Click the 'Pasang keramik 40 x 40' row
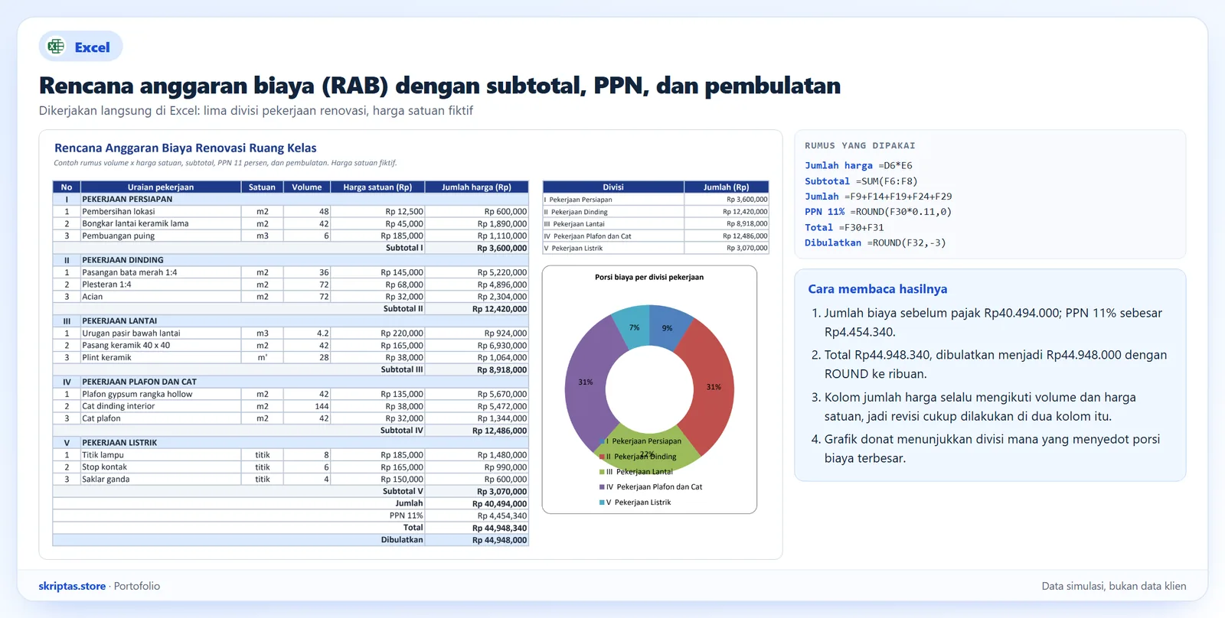The image size is (1225, 618). (290, 345)
